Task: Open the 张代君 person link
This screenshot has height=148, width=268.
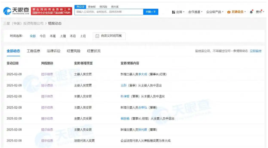Action: click(143, 129)
